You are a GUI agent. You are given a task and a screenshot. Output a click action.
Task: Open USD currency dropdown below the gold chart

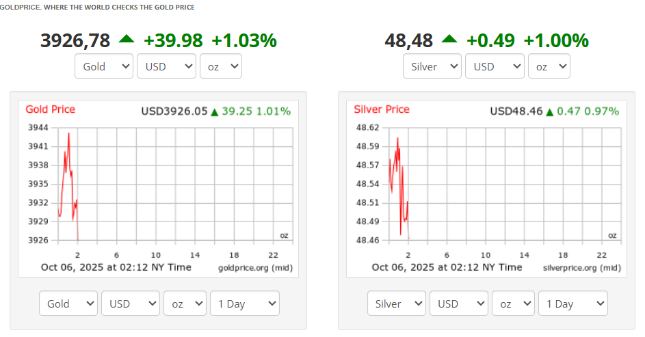[x=131, y=304]
